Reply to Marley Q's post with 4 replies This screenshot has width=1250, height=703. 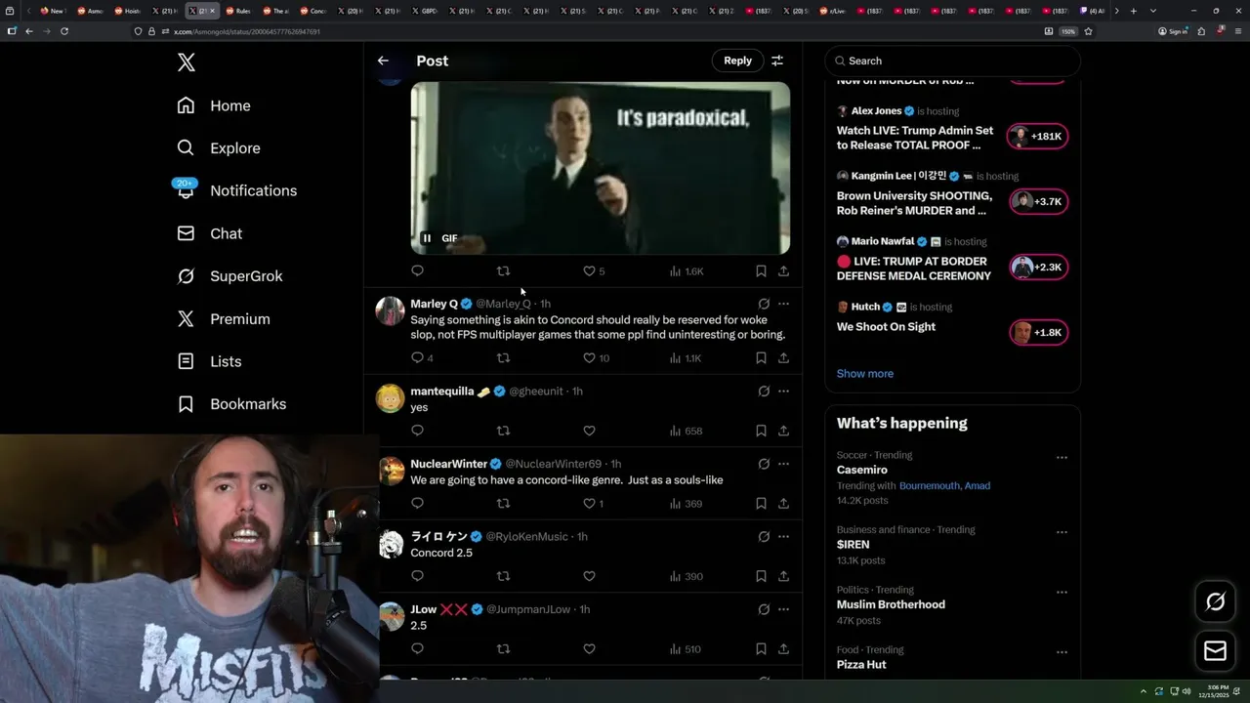[x=422, y=357]
